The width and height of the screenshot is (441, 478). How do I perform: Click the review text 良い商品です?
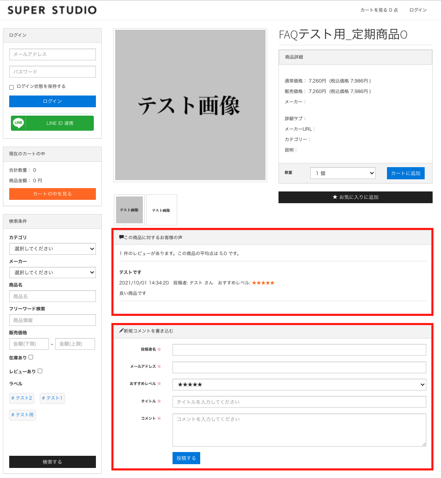pos(133,293)
